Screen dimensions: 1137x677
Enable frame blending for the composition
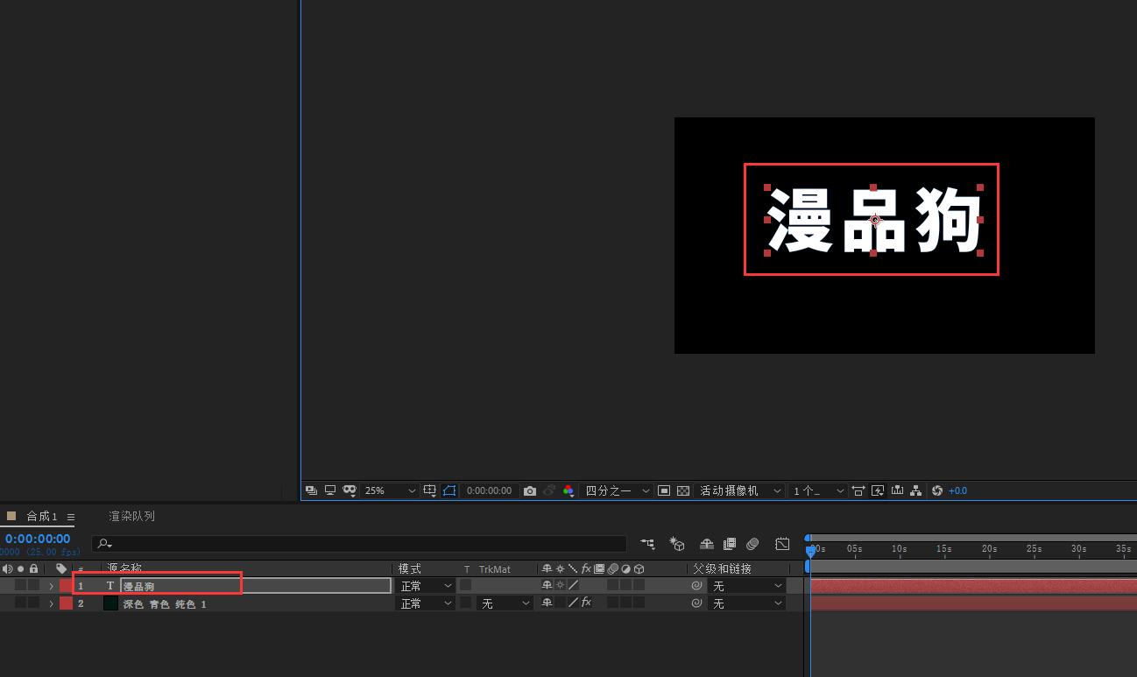[x=729, y=544]
